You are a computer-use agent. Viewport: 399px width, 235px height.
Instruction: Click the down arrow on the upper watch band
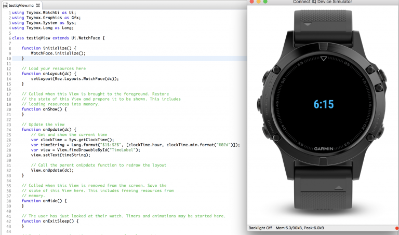(308, 25)
